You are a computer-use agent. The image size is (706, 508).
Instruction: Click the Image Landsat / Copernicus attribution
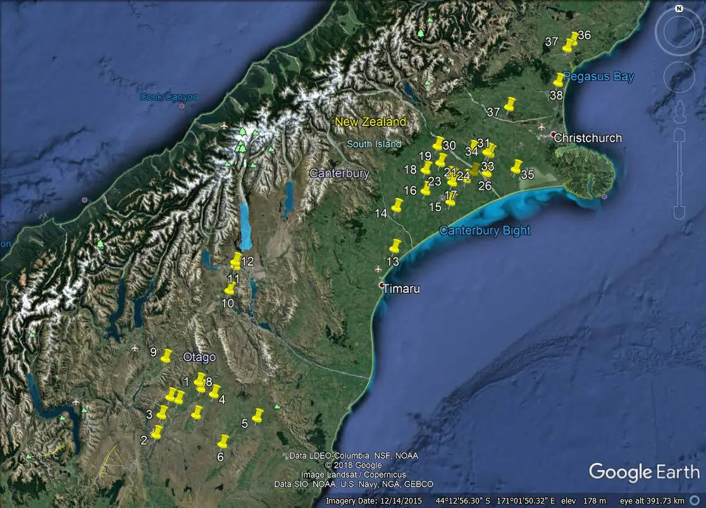(354, 474)
